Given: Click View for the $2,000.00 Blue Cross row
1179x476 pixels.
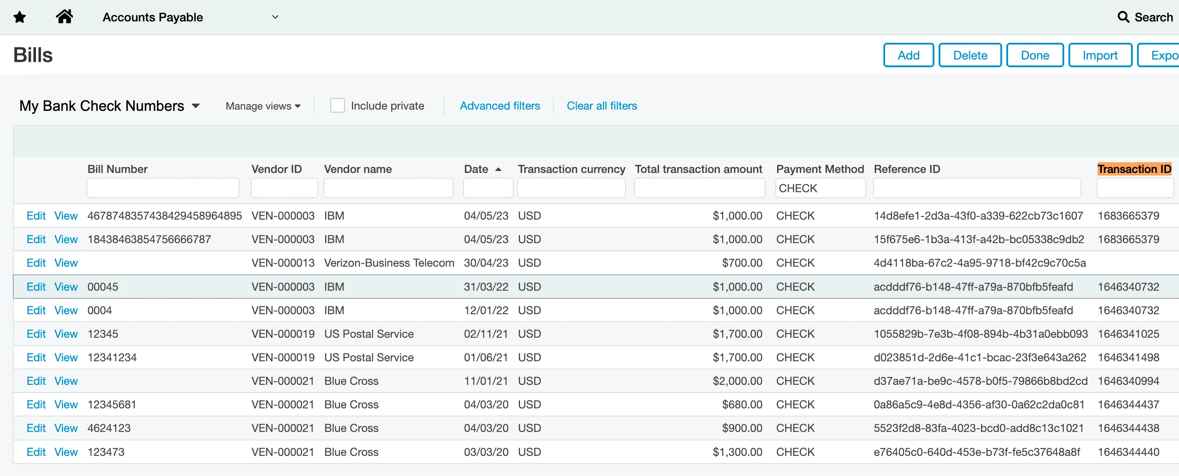Looking at the screenshot, I should click(66, 381).
